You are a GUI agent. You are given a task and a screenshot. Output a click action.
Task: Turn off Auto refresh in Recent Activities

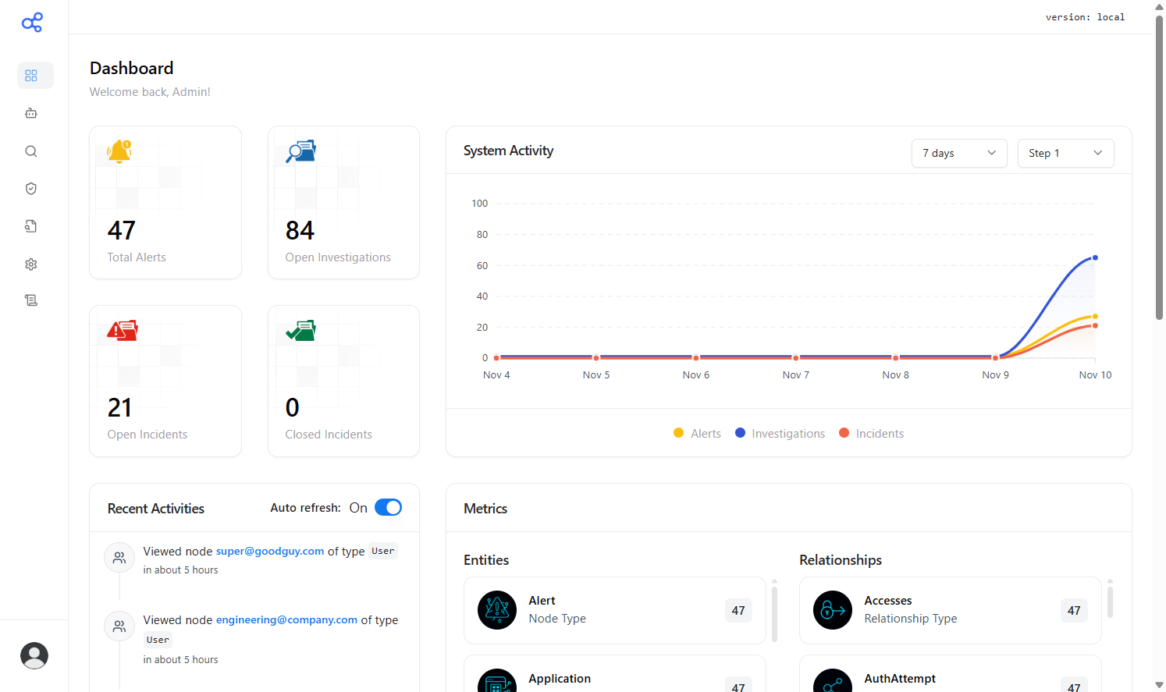coord(388,507)
